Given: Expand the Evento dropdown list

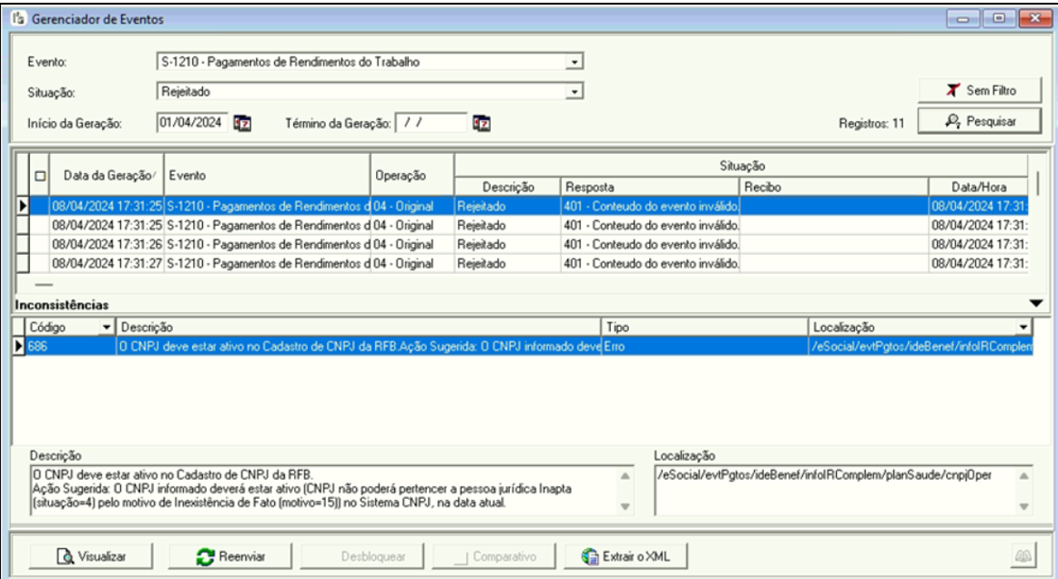Looking at the screenshot, I should point(574,62).
